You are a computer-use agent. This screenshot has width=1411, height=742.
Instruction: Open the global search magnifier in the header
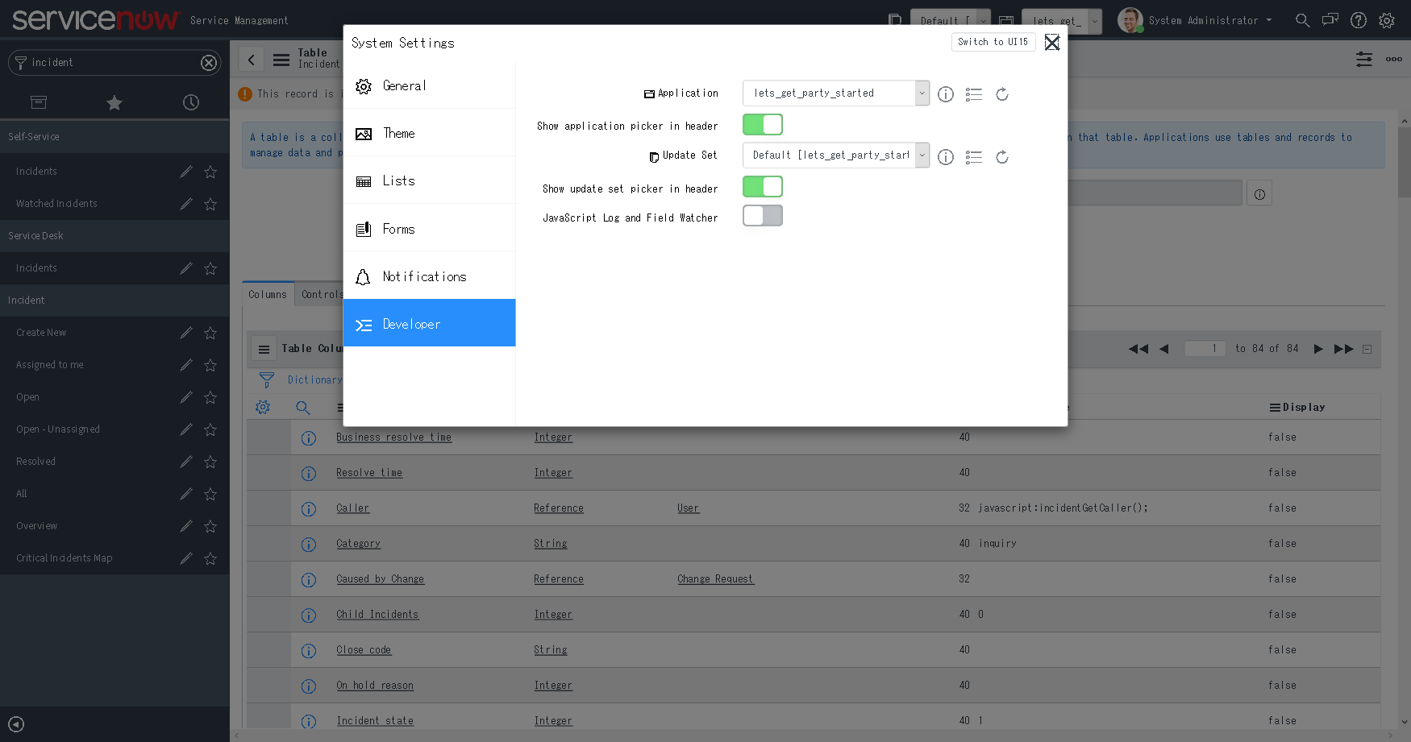1302,20
